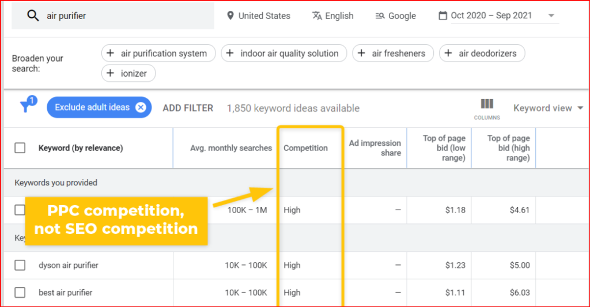
Task: Click the Keywords you provided section label
Action: pos(56,183)
